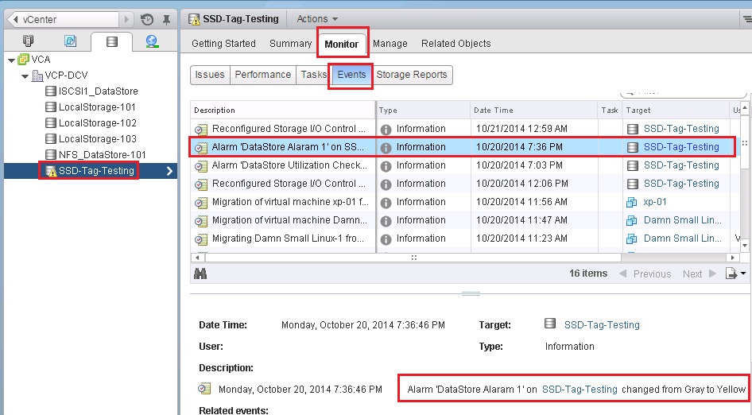This screenshot has width=752, height=415.
Task: Open xp-01 target link
Action: click(x=655, y=202)
